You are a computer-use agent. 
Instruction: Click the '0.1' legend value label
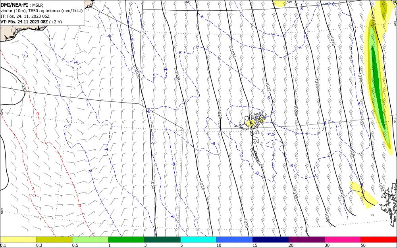[x=3, y=246]
